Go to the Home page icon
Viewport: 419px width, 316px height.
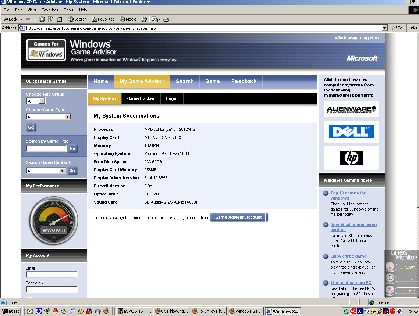(60, 19)
